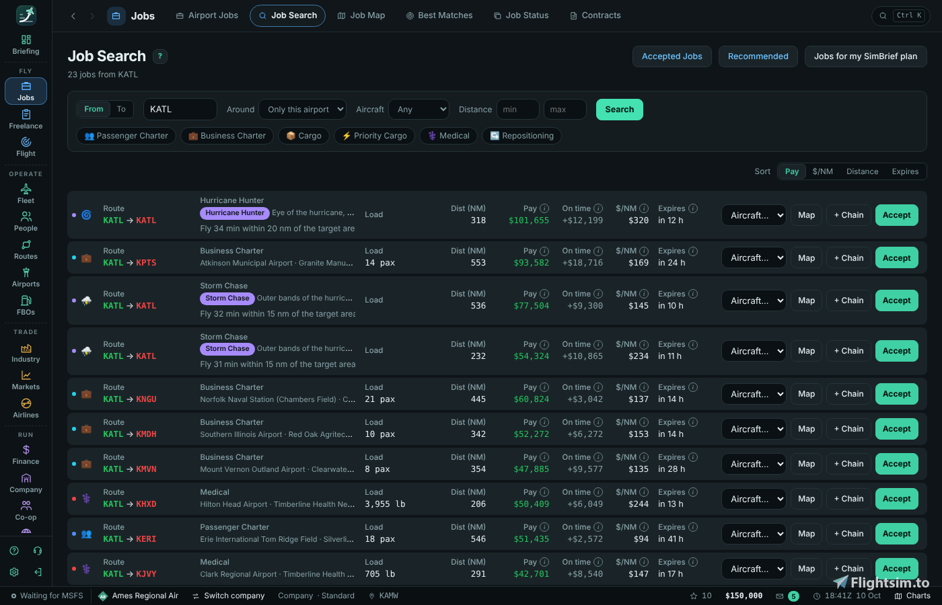Open Airports in the sidebar
942x605 pixels.
click(26, 277)
